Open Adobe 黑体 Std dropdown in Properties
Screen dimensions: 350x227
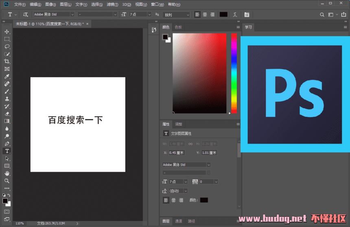tap(208, 165)
